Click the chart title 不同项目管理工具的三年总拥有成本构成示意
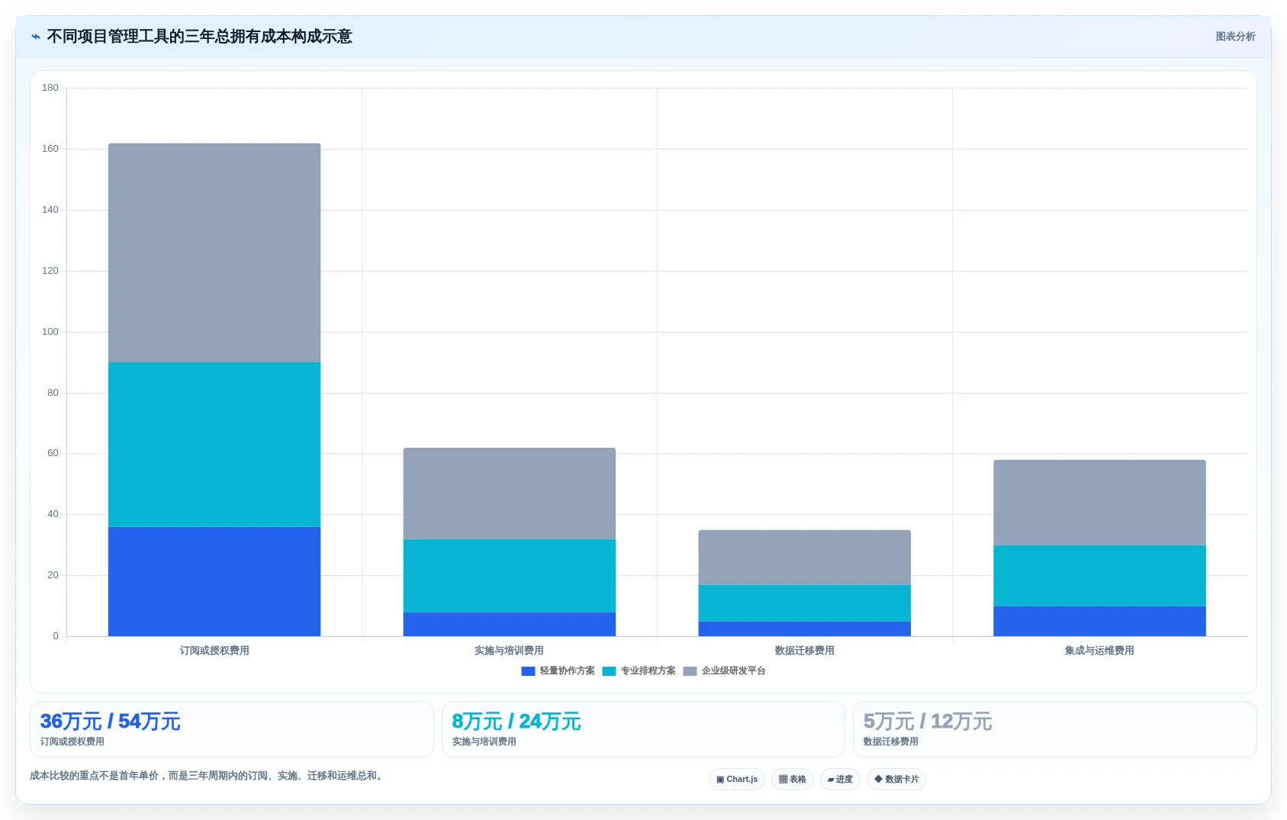1287x820 pixels. pos(199,37)
